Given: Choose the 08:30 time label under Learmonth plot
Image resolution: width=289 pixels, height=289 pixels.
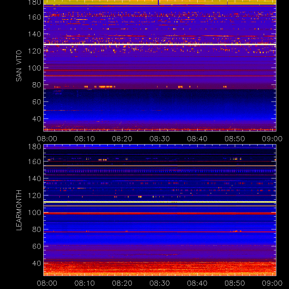Looking at the screenshot, I should pos(160,283).
